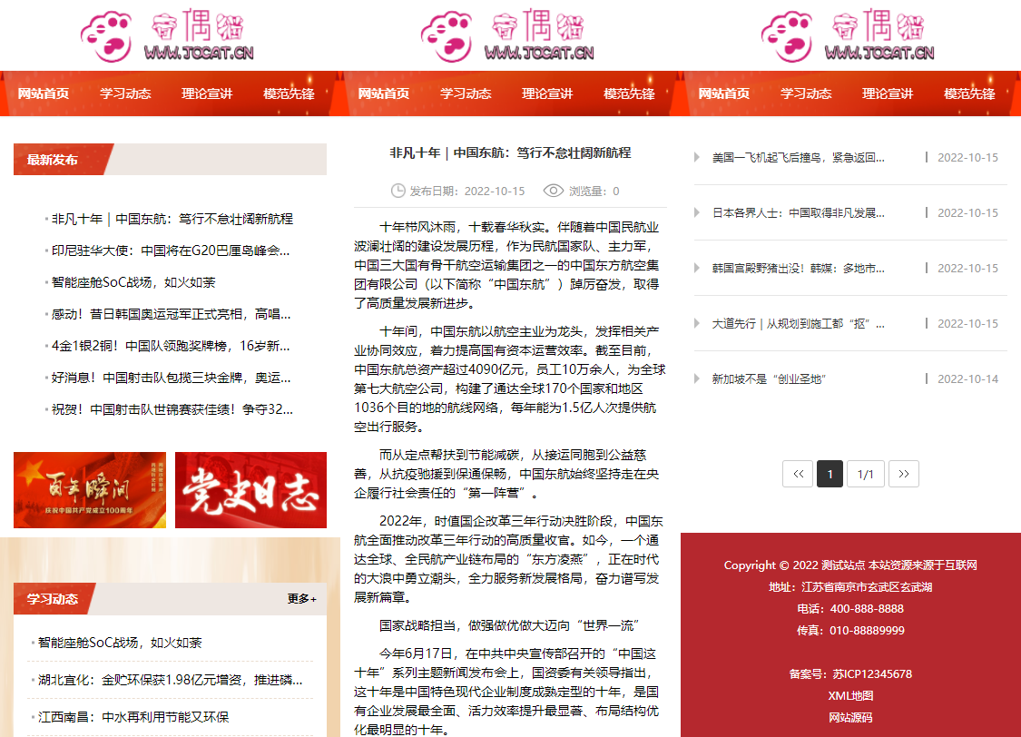Screen dimensions: 1021x737
Task: Click the 传真：010-88889999 footer text
Action: (x=850, y=630)
